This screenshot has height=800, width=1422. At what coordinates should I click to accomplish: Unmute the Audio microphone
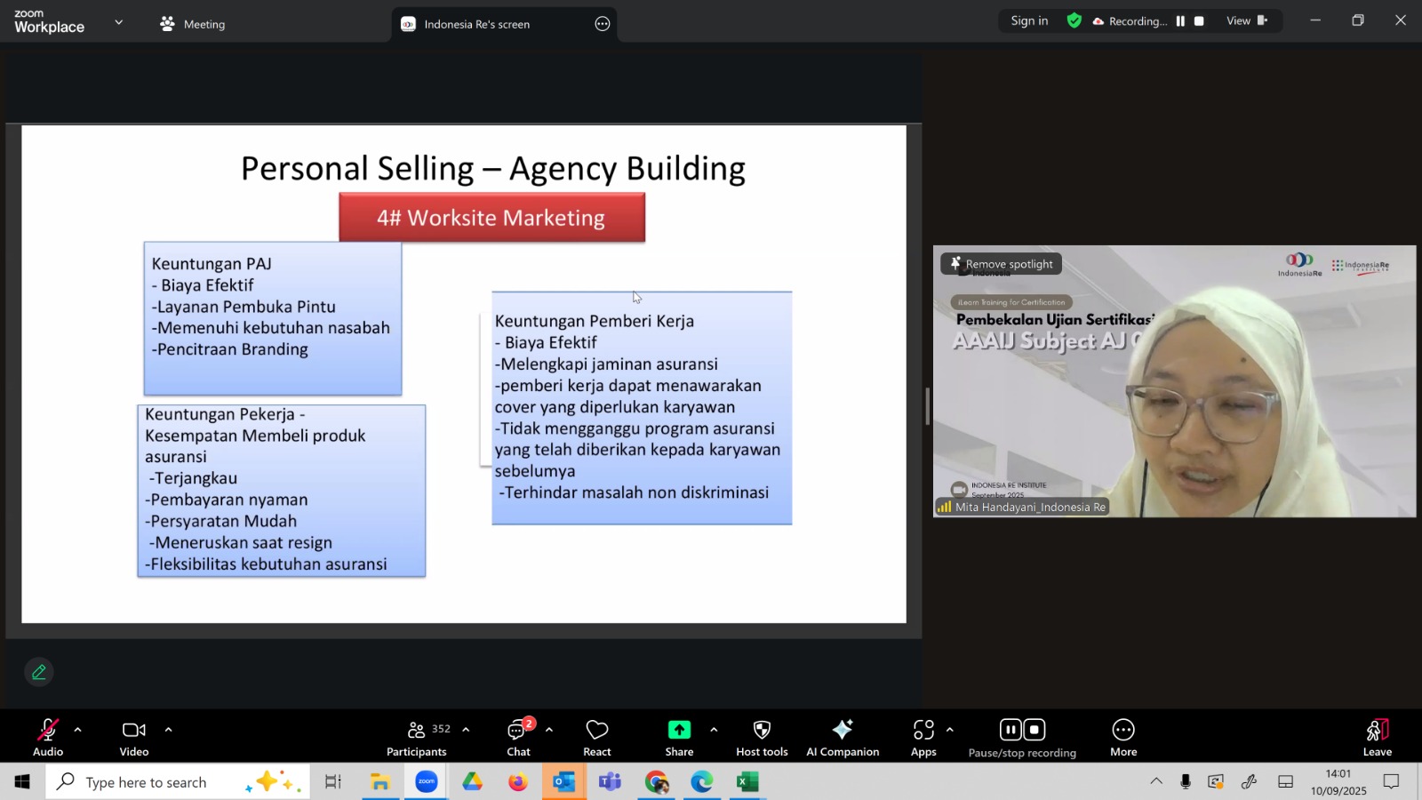click(x=48, y=738)
